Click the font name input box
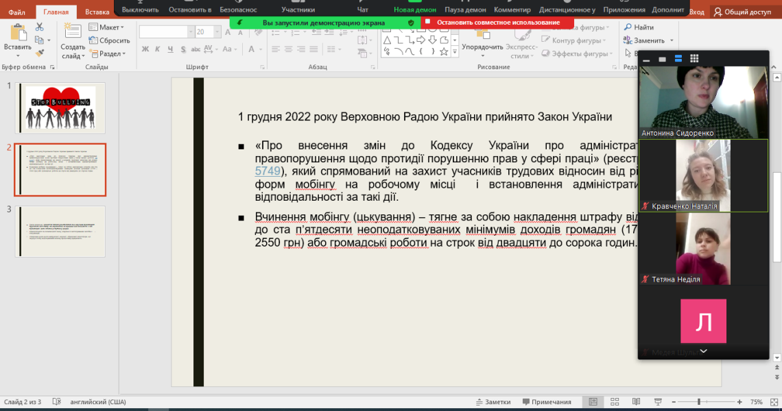782x411 pixels. (x=163, y=32)
